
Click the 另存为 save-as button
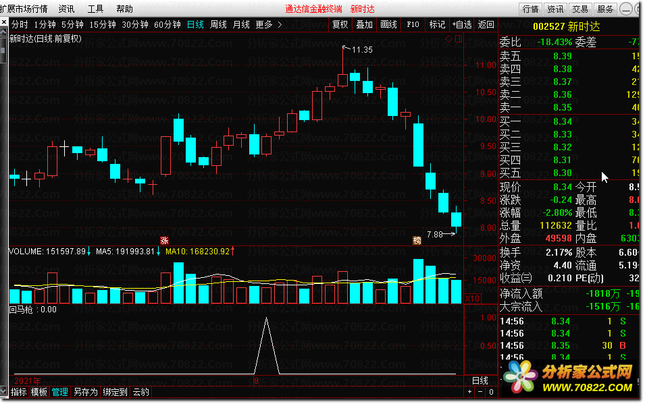coord(86,392)
